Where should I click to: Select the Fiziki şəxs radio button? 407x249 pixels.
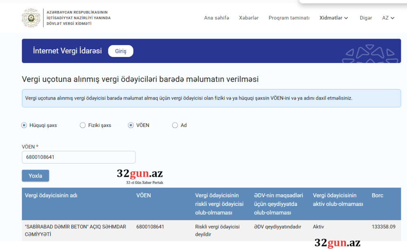coord(83,125)
